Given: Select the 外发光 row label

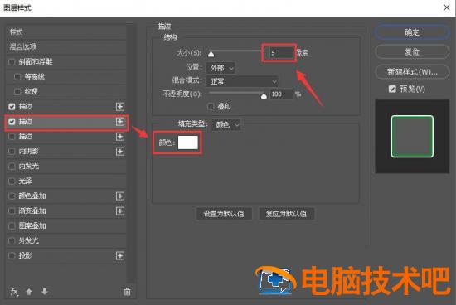Looking at the screenshot, I should (x=29, y=240).
